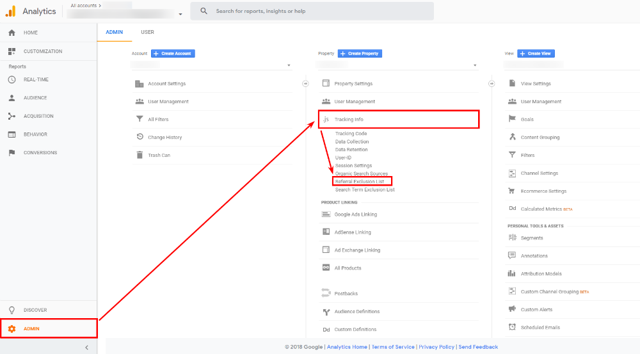Click the Account Settings building icon

[139, 84]
